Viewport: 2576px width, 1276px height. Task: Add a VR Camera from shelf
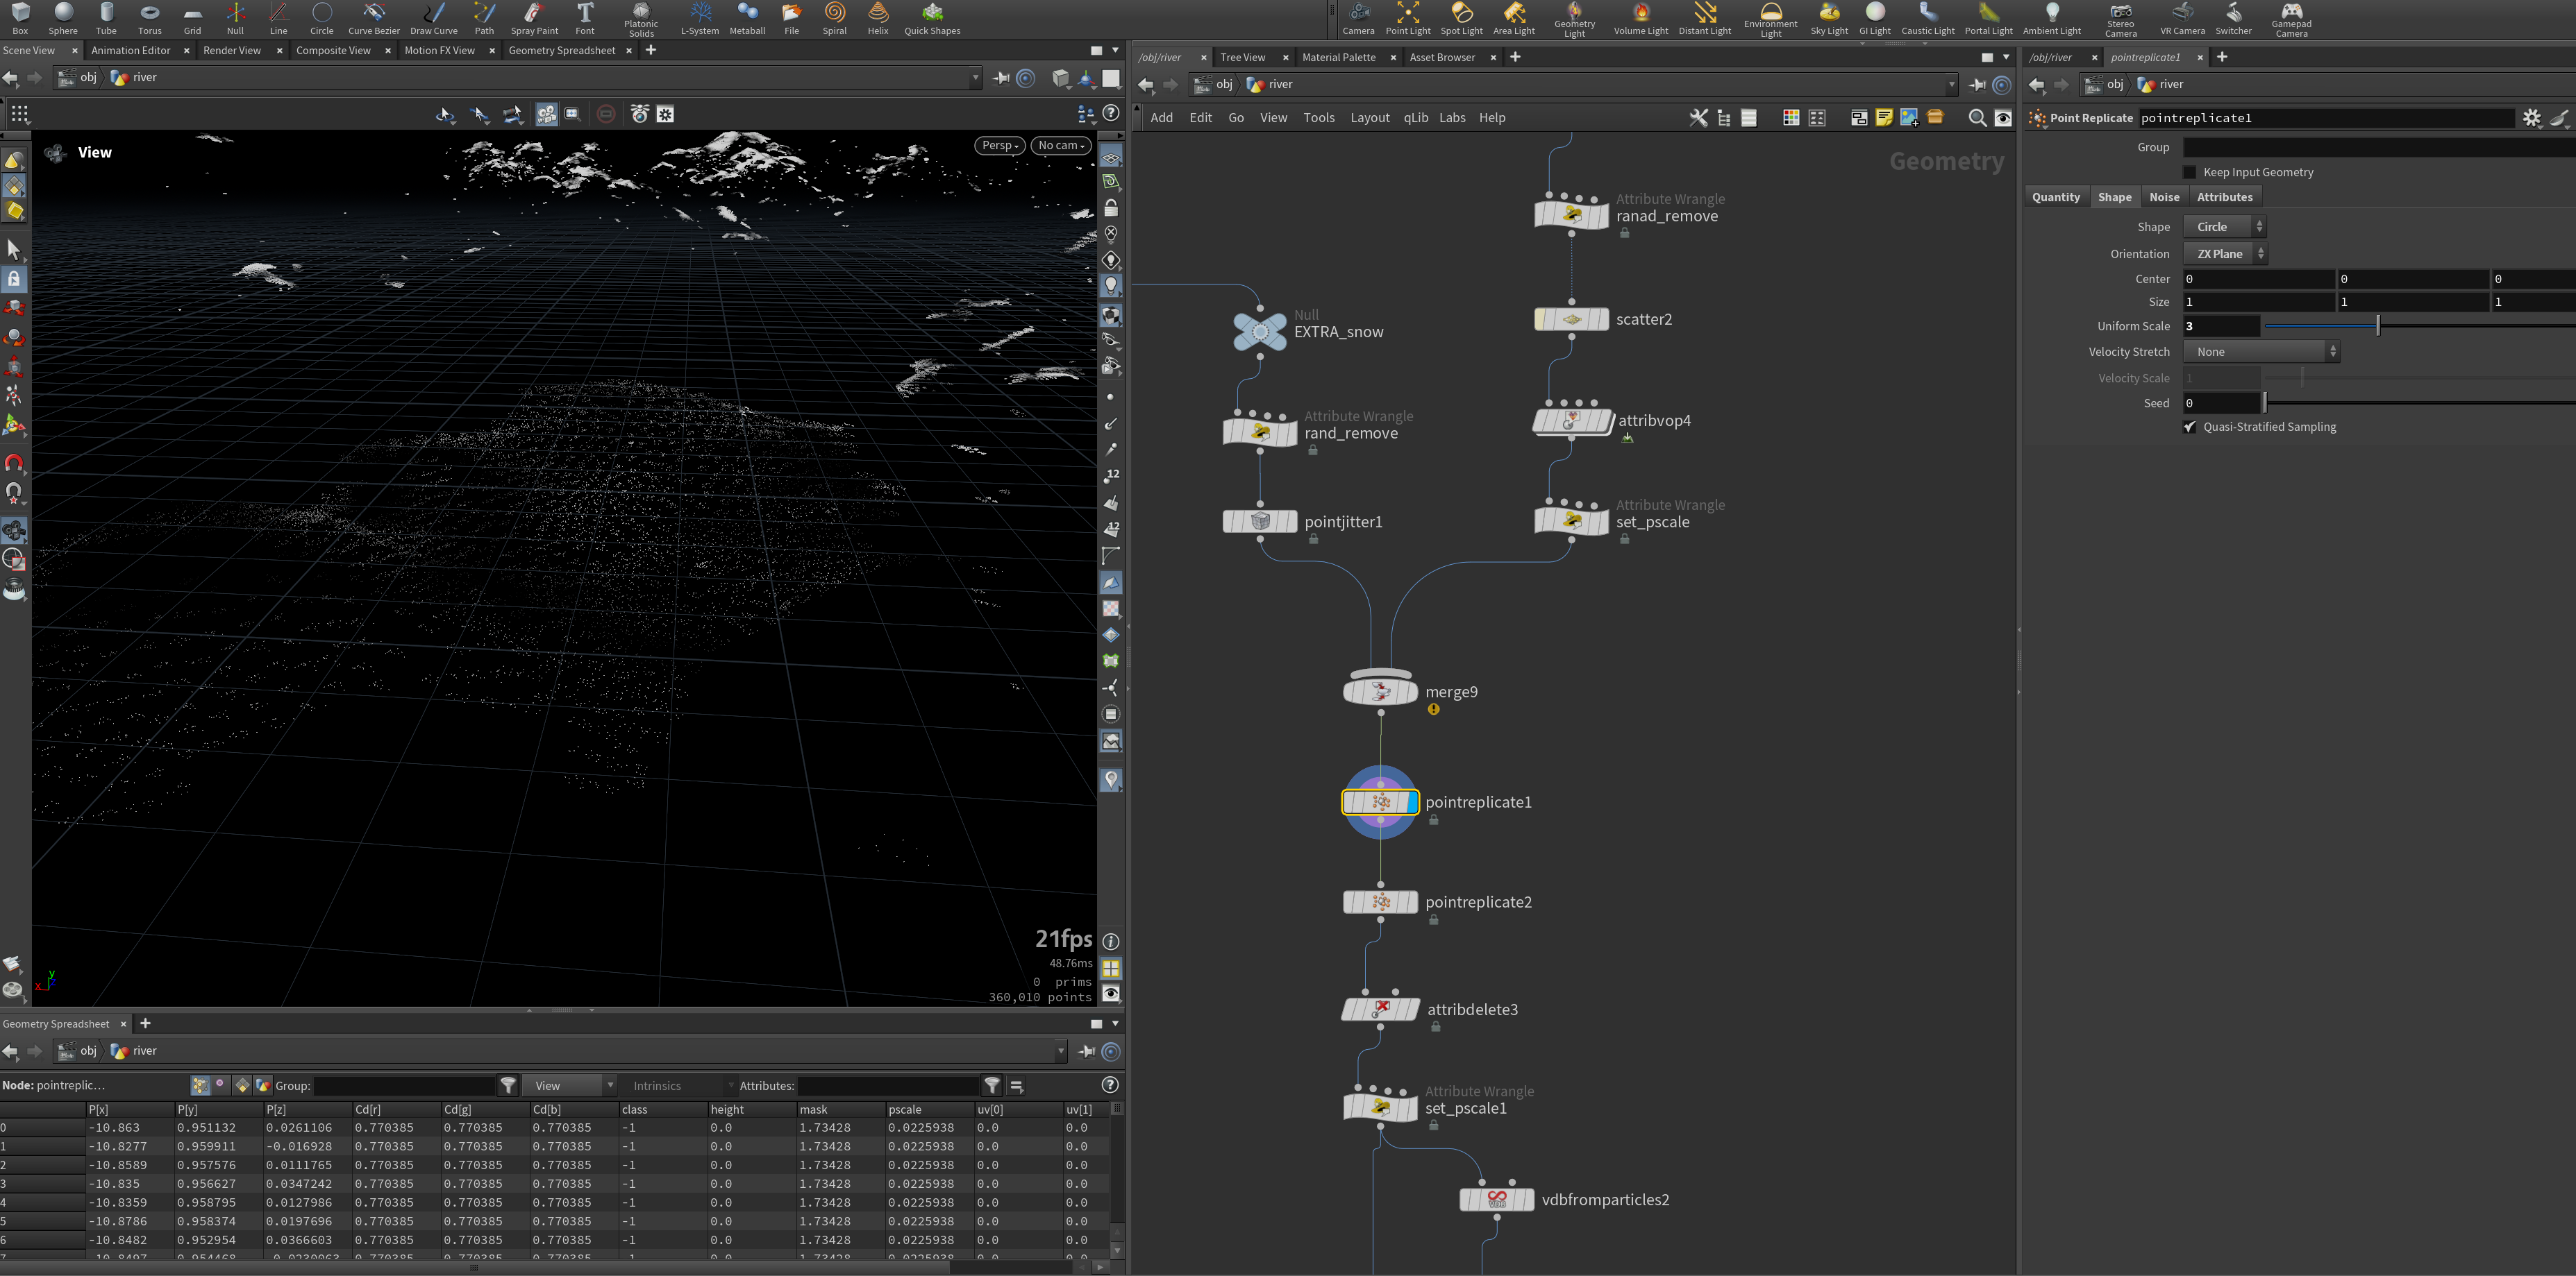click(2182, 19)
